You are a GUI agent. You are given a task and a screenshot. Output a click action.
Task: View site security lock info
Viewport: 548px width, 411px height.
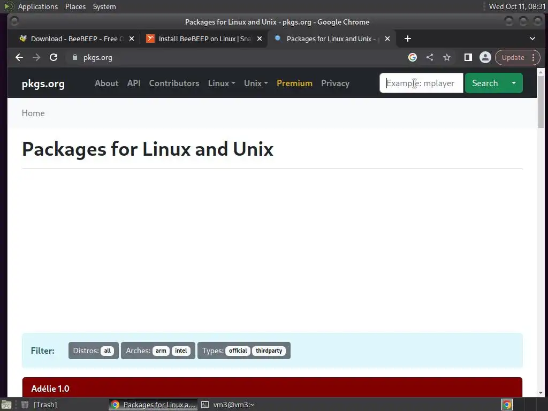pos(75,57)
